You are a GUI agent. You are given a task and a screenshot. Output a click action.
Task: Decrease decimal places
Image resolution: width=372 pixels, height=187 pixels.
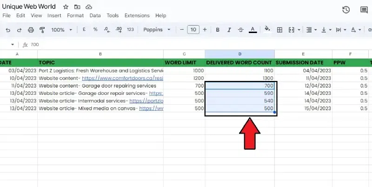107,30
